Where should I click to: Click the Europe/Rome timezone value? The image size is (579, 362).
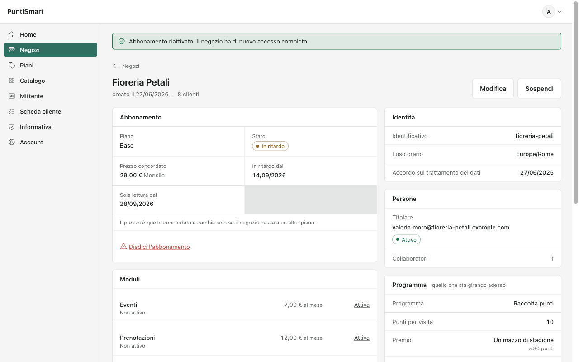[x=535, y=154]
